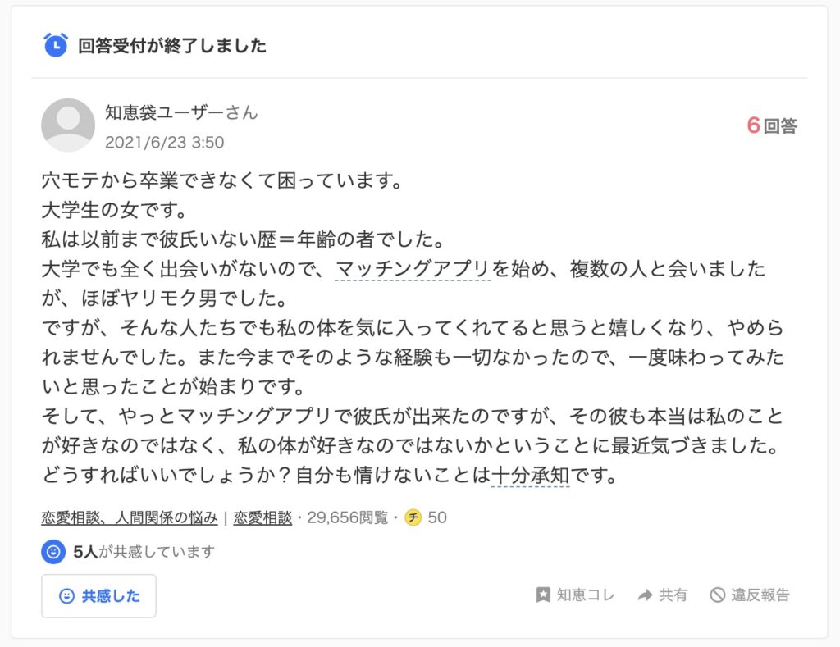The width and height of the screenshot is (840, 647).
Task: Click the blue smiley icon beside 5人
Action: (x=53, y=552)
